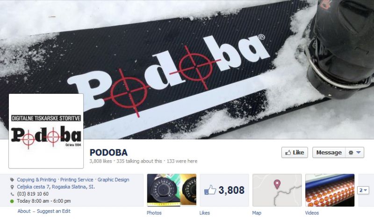This screenshot has width=374, height=219.
Task: Click the thumbs-up Like button
Action: [295, 153]
